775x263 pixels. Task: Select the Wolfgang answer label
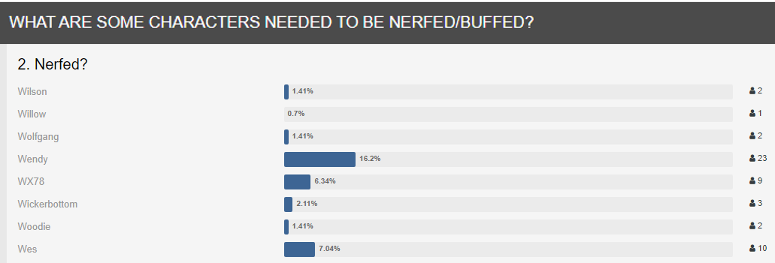click(38, 137)
